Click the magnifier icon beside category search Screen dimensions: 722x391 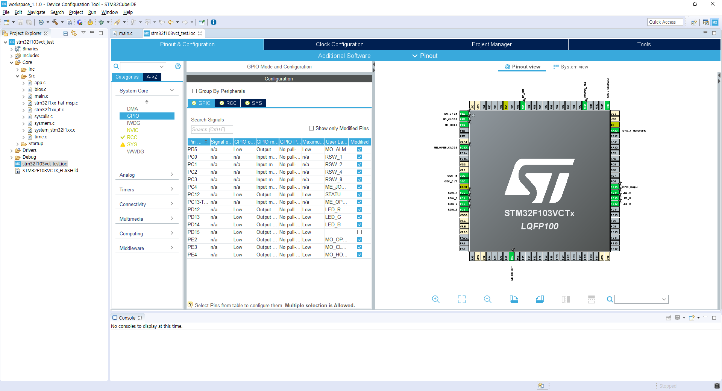[x=116, y=67]
